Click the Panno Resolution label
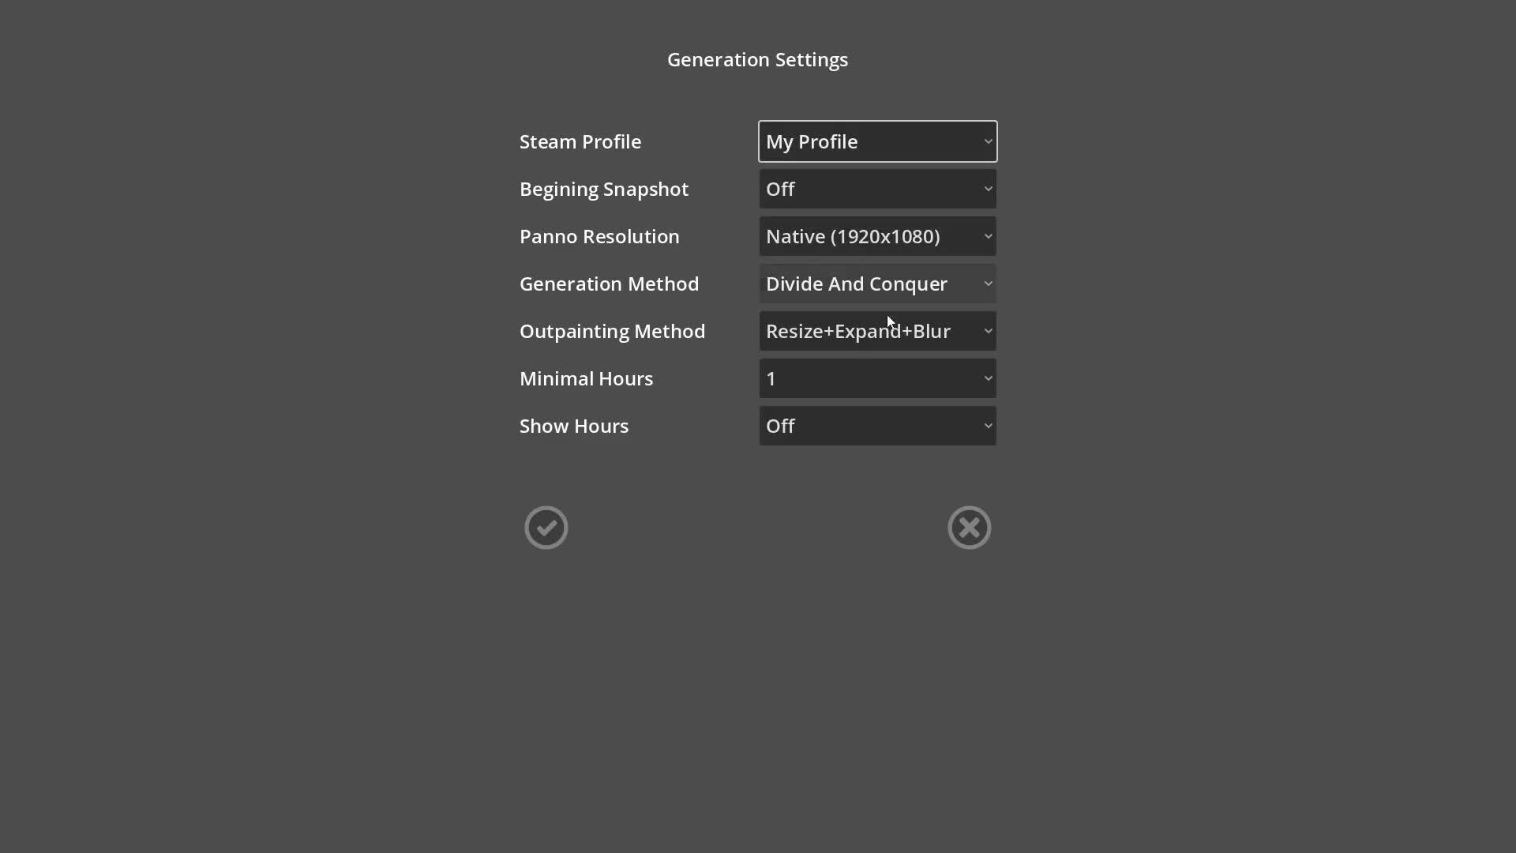This screenshot has height=853, width=1516. tap(599, 237)
